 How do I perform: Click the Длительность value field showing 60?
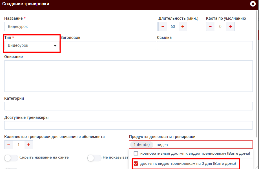tap(173, 26)
